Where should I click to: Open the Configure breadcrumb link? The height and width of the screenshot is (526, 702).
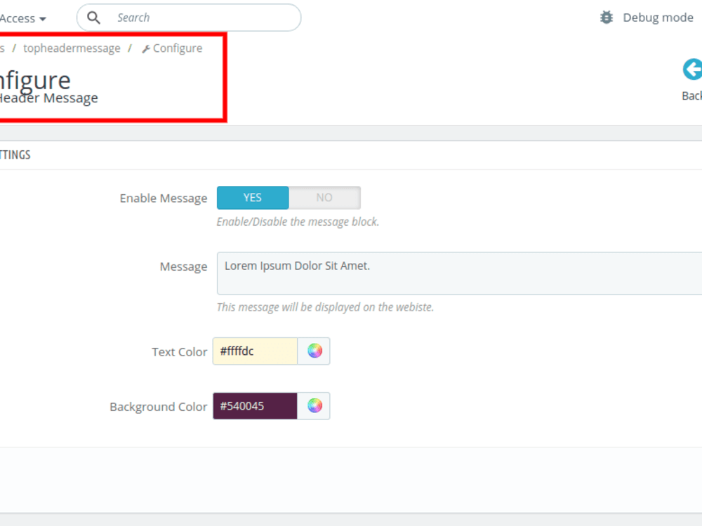pyautogui.click(x=177, y=48)
